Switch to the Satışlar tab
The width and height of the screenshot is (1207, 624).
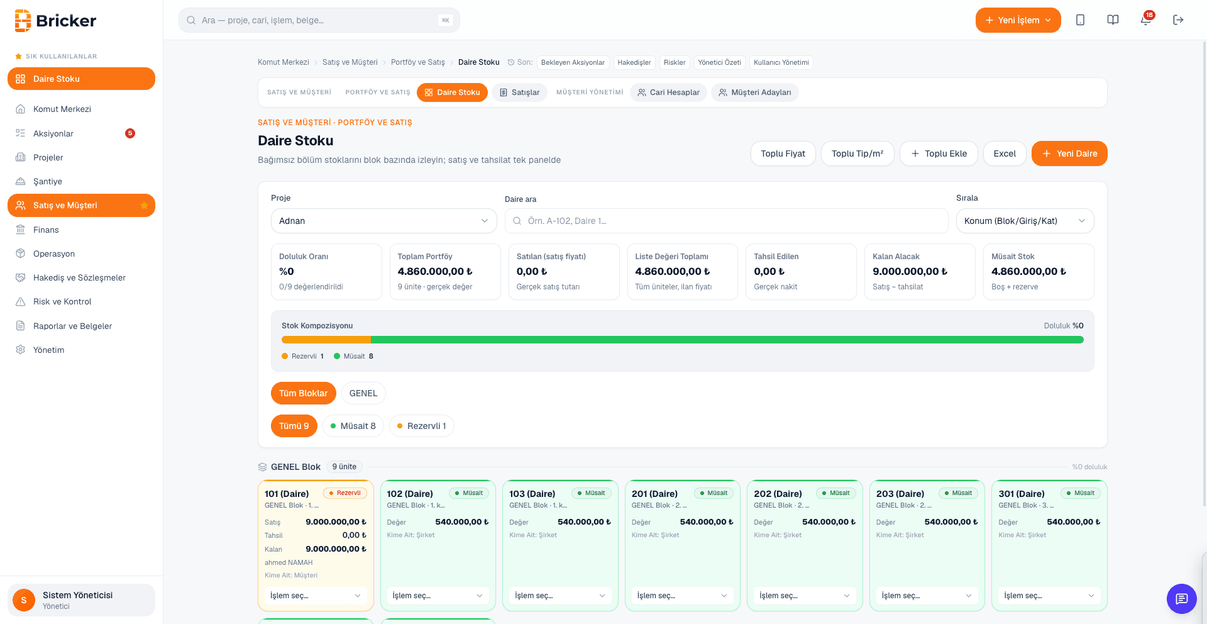click(x=519, y=92)
